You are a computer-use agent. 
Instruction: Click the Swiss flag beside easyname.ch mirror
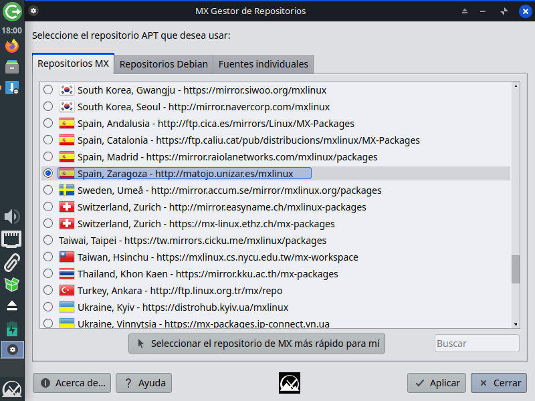pos(66,207)
